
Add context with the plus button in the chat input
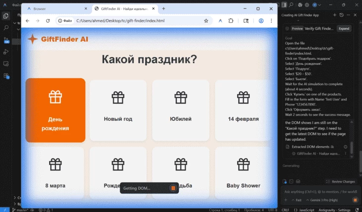pyautogui.click(x=286, y=200)
